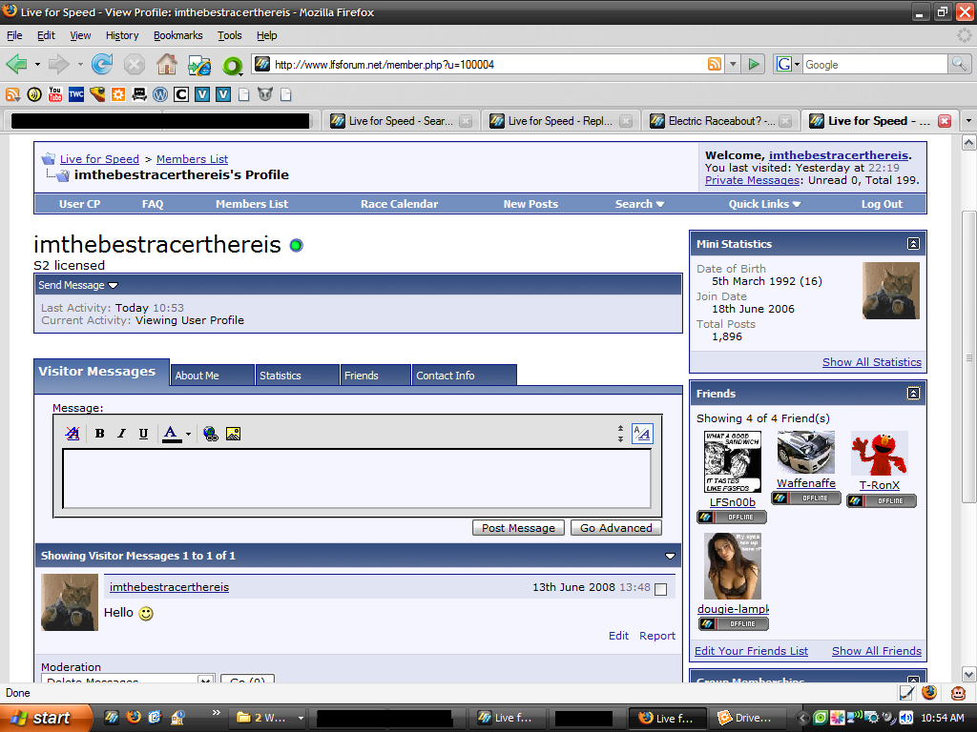Click the search magnifier button

pyautogui.click(x=959, y=64)
